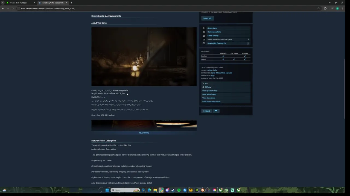
Task: Click Read related news
Action: click(226, 94)
